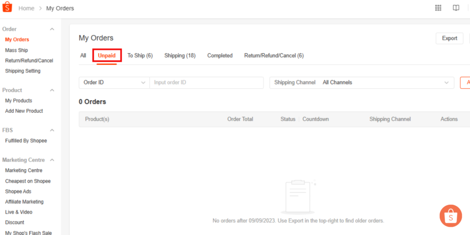The image size is (470, 235).
Task: Click the Countdown column header
Action: pyautogui.click(x=316, y=119)
